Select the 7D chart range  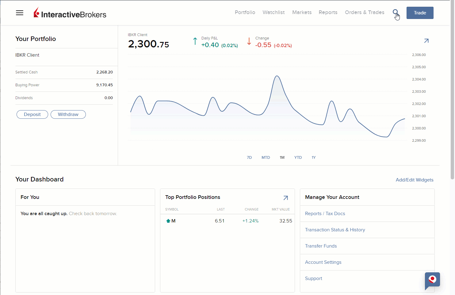[249, 158]
